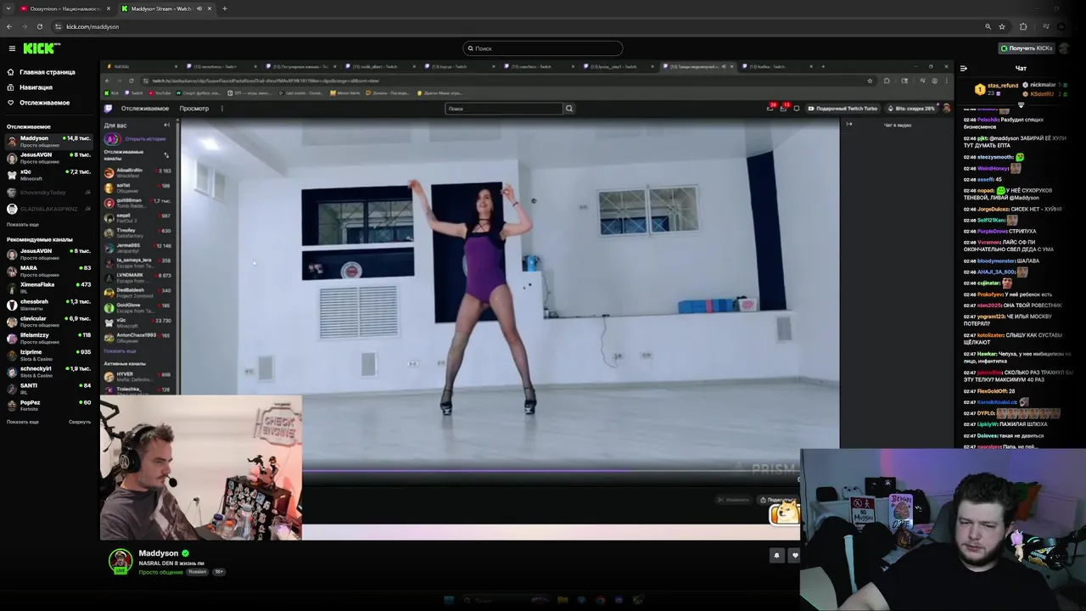Open the Maddyson channel name link

(x=159, y=553)
